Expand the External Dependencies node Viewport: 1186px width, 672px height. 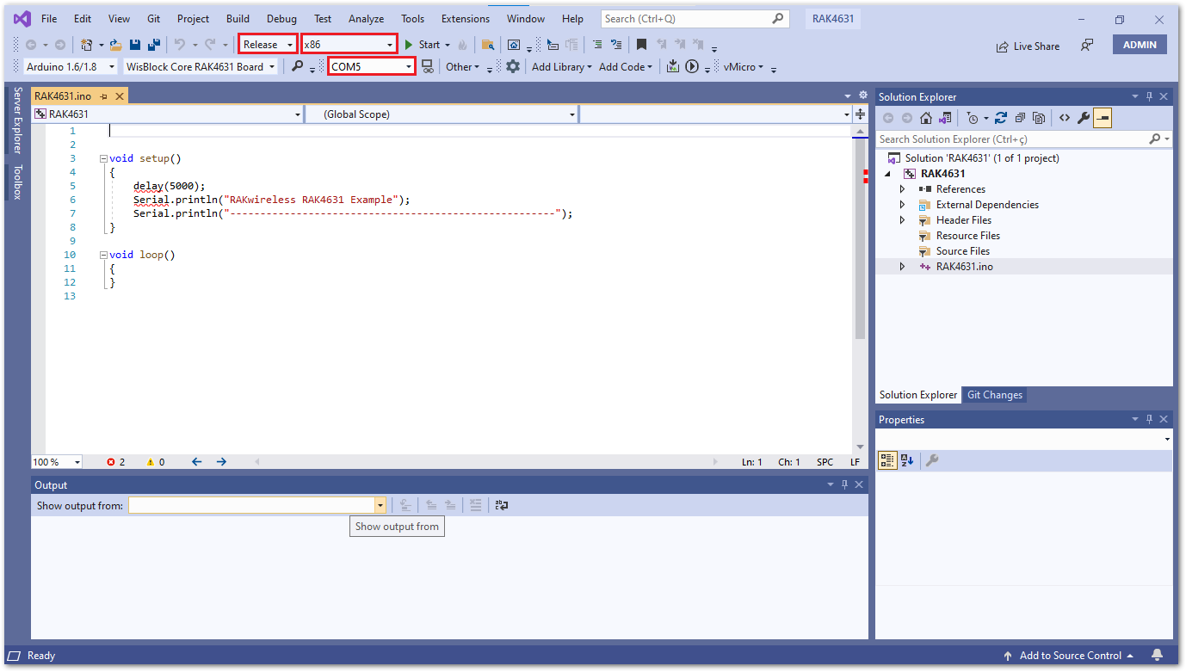(902, 205)
